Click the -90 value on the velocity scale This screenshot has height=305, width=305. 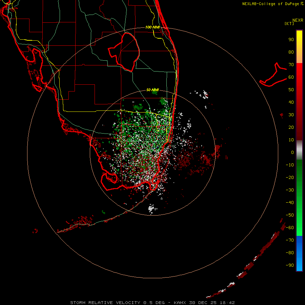[290, 265]
